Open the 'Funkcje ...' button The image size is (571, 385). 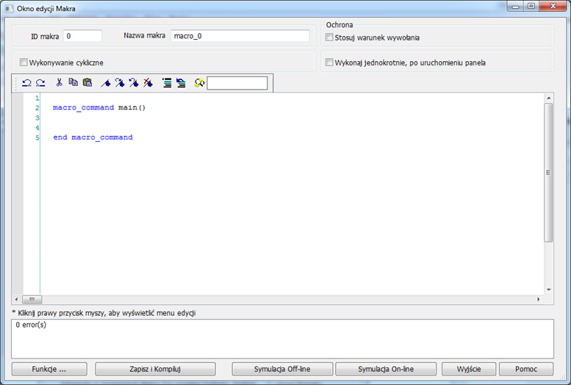click(49, 369)
